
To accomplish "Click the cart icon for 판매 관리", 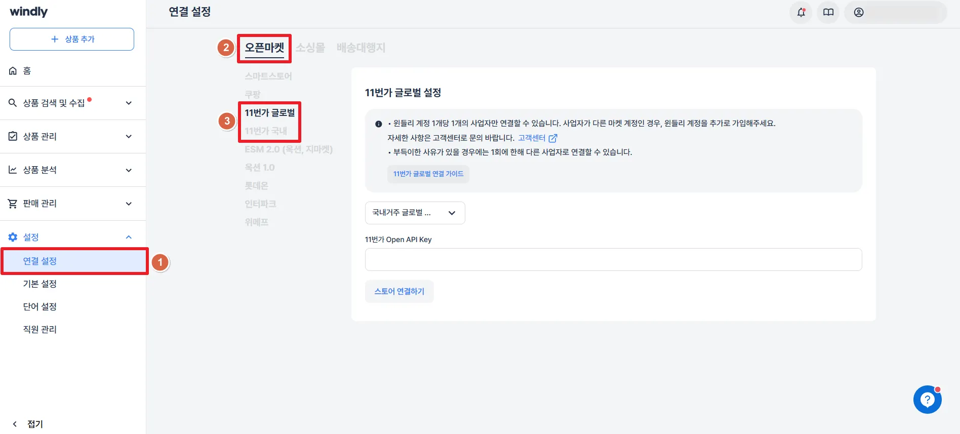I will tap(13, 204).
